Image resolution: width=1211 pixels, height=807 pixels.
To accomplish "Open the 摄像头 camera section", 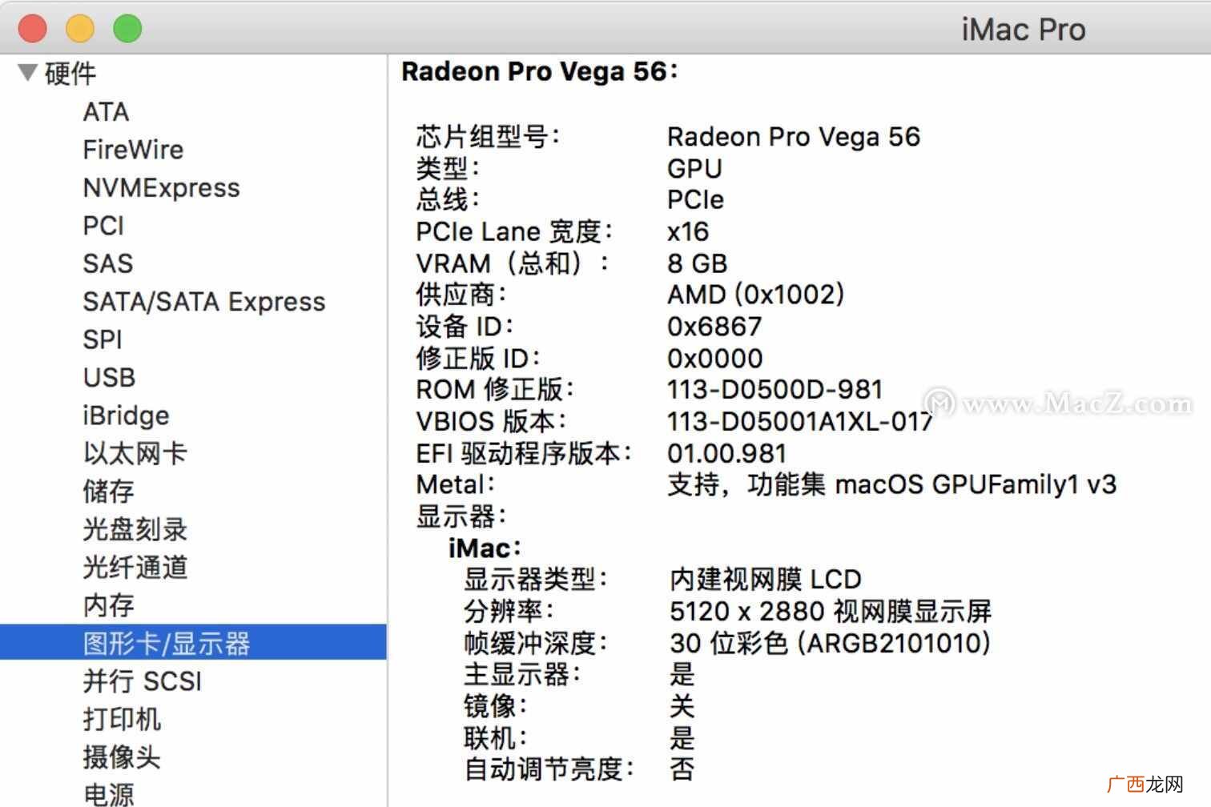I will click(x=122, y=757).
